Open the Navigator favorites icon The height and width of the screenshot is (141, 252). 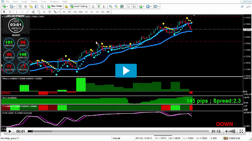coord(31,6)
